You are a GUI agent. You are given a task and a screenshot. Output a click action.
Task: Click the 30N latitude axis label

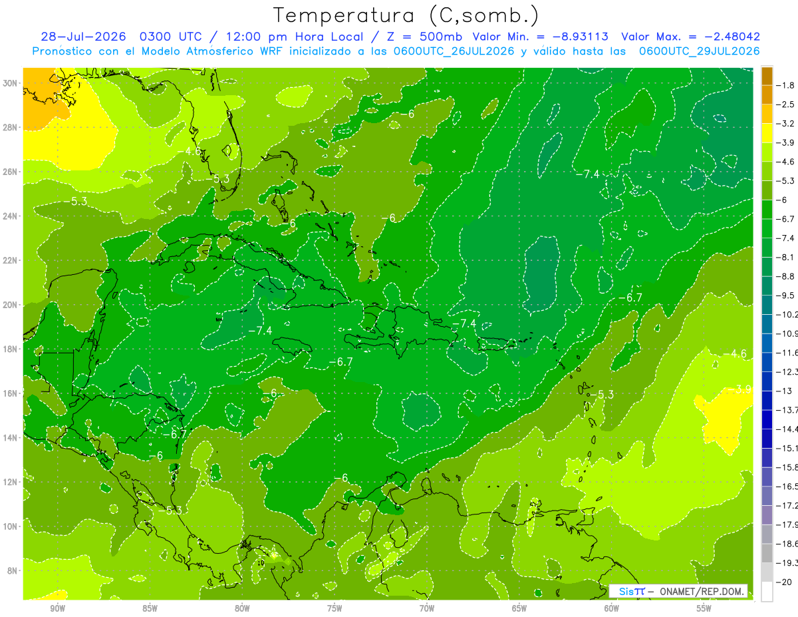pyautogui.click(x=11, y=83)
